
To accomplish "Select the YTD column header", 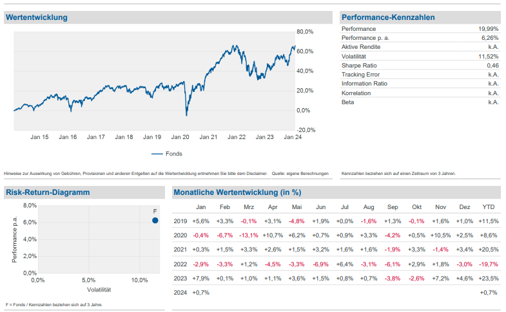I will (489, 207).
